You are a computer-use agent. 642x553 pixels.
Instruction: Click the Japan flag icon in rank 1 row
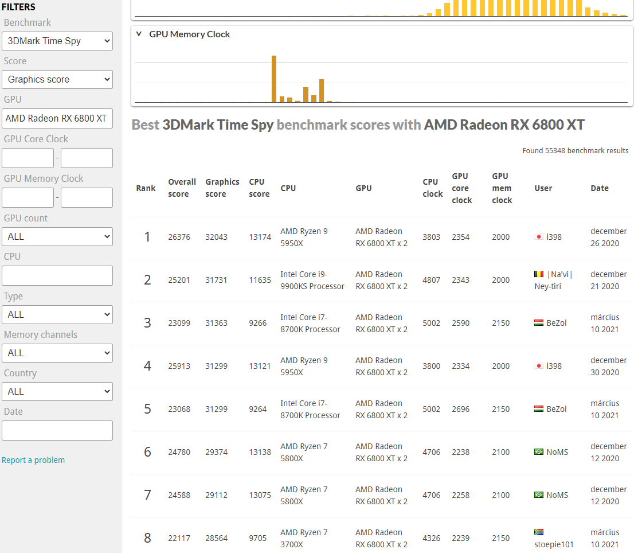click(539, 237)
